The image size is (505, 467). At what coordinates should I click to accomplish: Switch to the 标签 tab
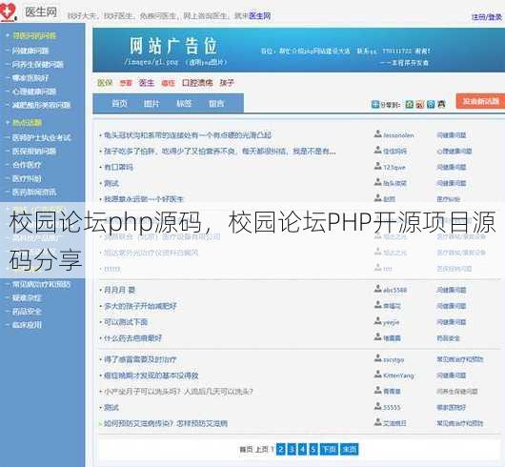[x=184, y=103]
